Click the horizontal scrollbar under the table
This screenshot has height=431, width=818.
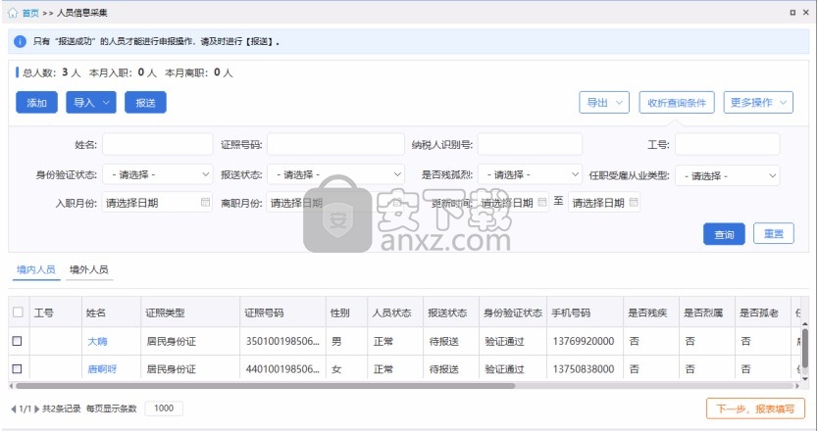(x=265, y=386)
